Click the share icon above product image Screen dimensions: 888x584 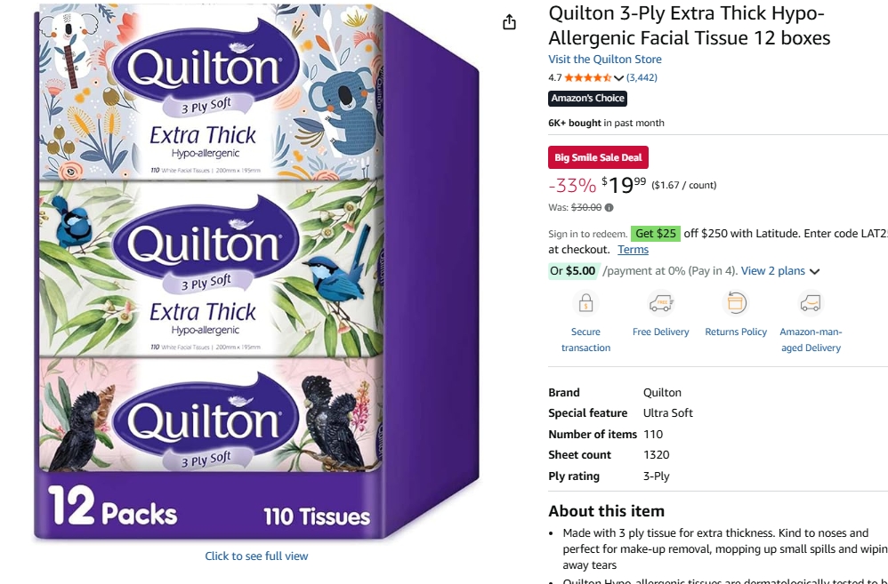[509, 22]
